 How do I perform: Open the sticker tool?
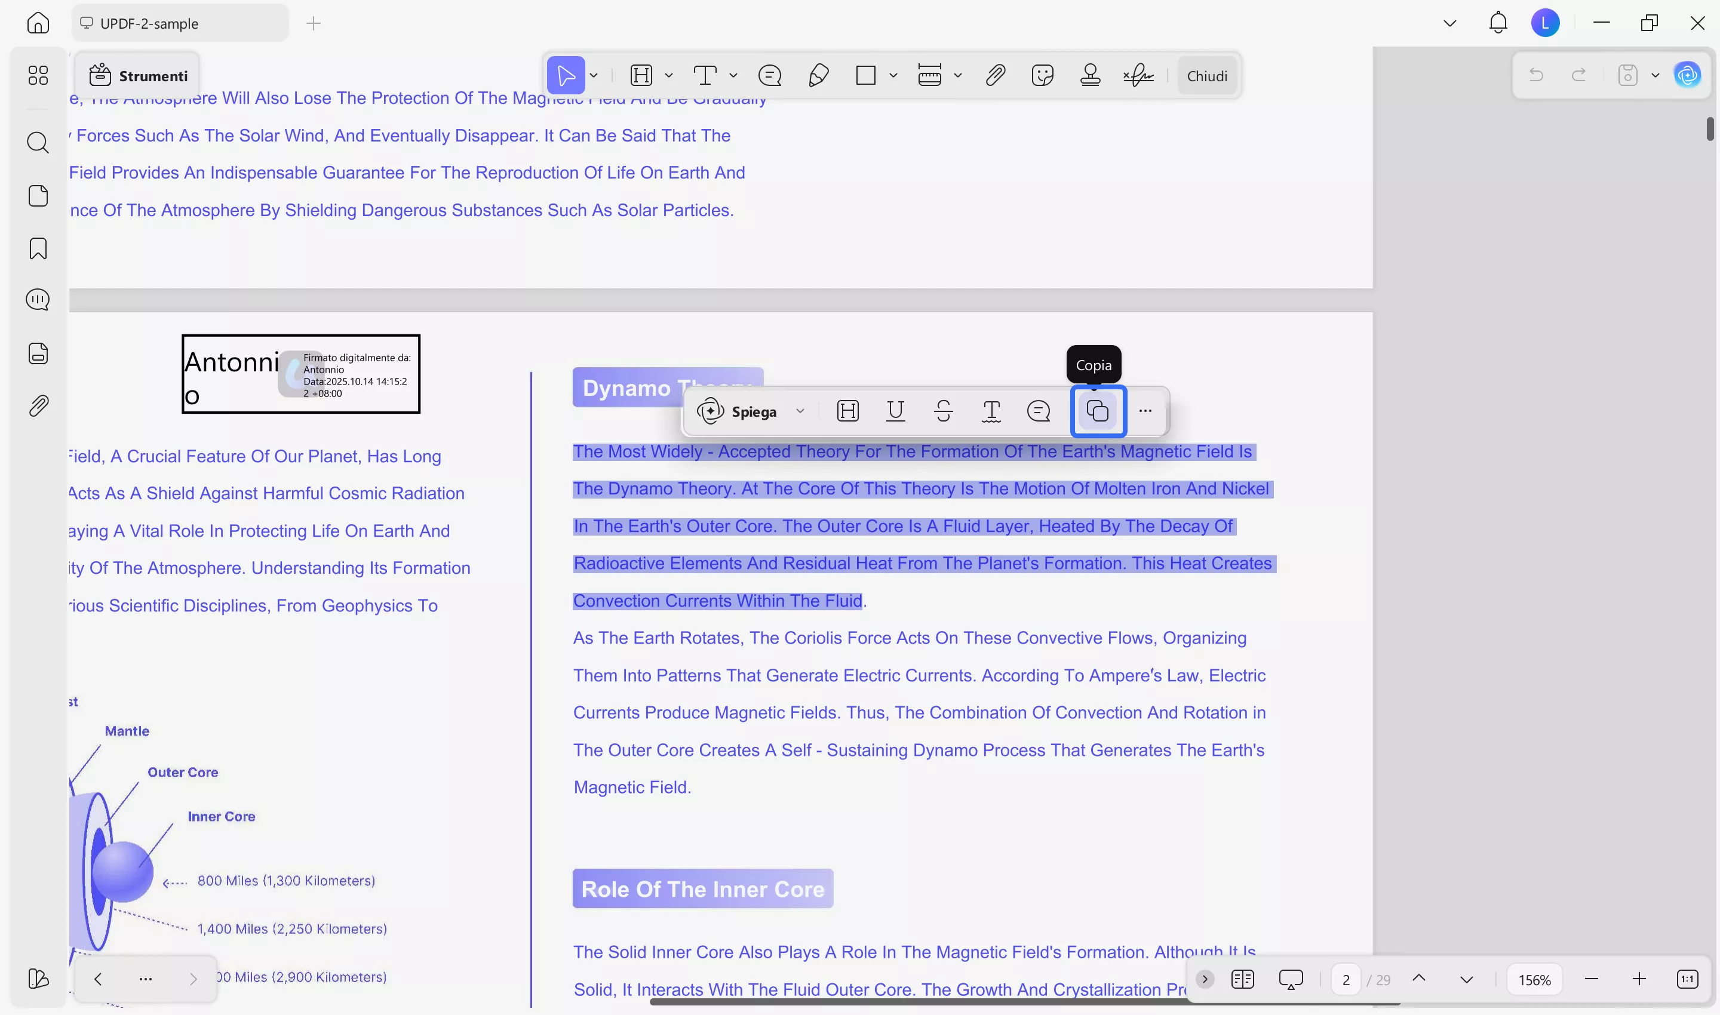[x=1043, y=75]
